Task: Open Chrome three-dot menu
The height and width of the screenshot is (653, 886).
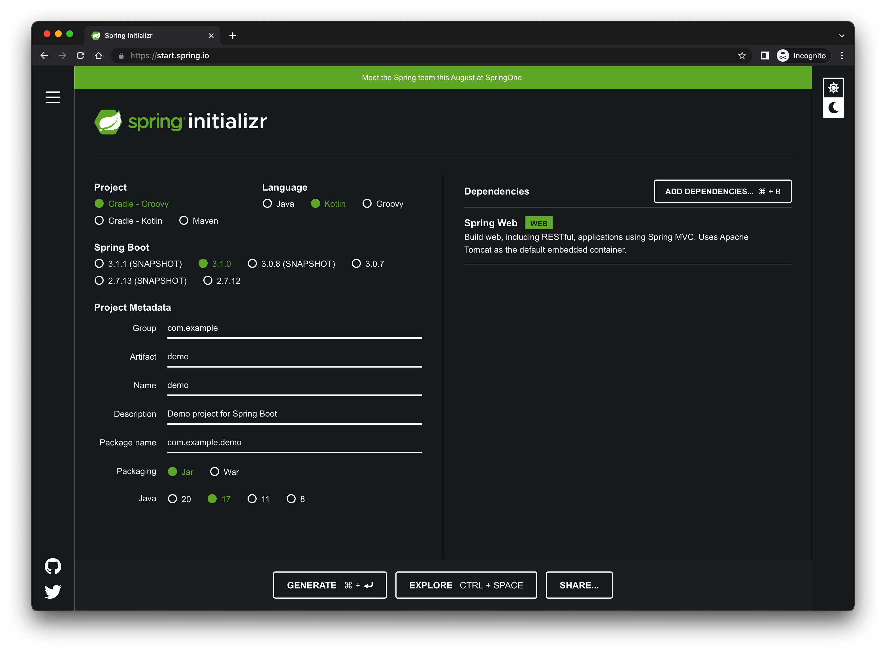Action: click(x=841, y=56)
